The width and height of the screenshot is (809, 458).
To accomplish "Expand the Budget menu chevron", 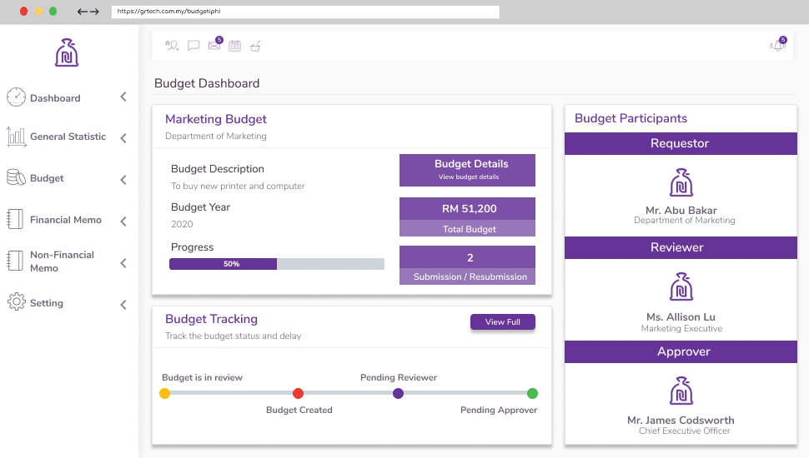I will point(123,180).
